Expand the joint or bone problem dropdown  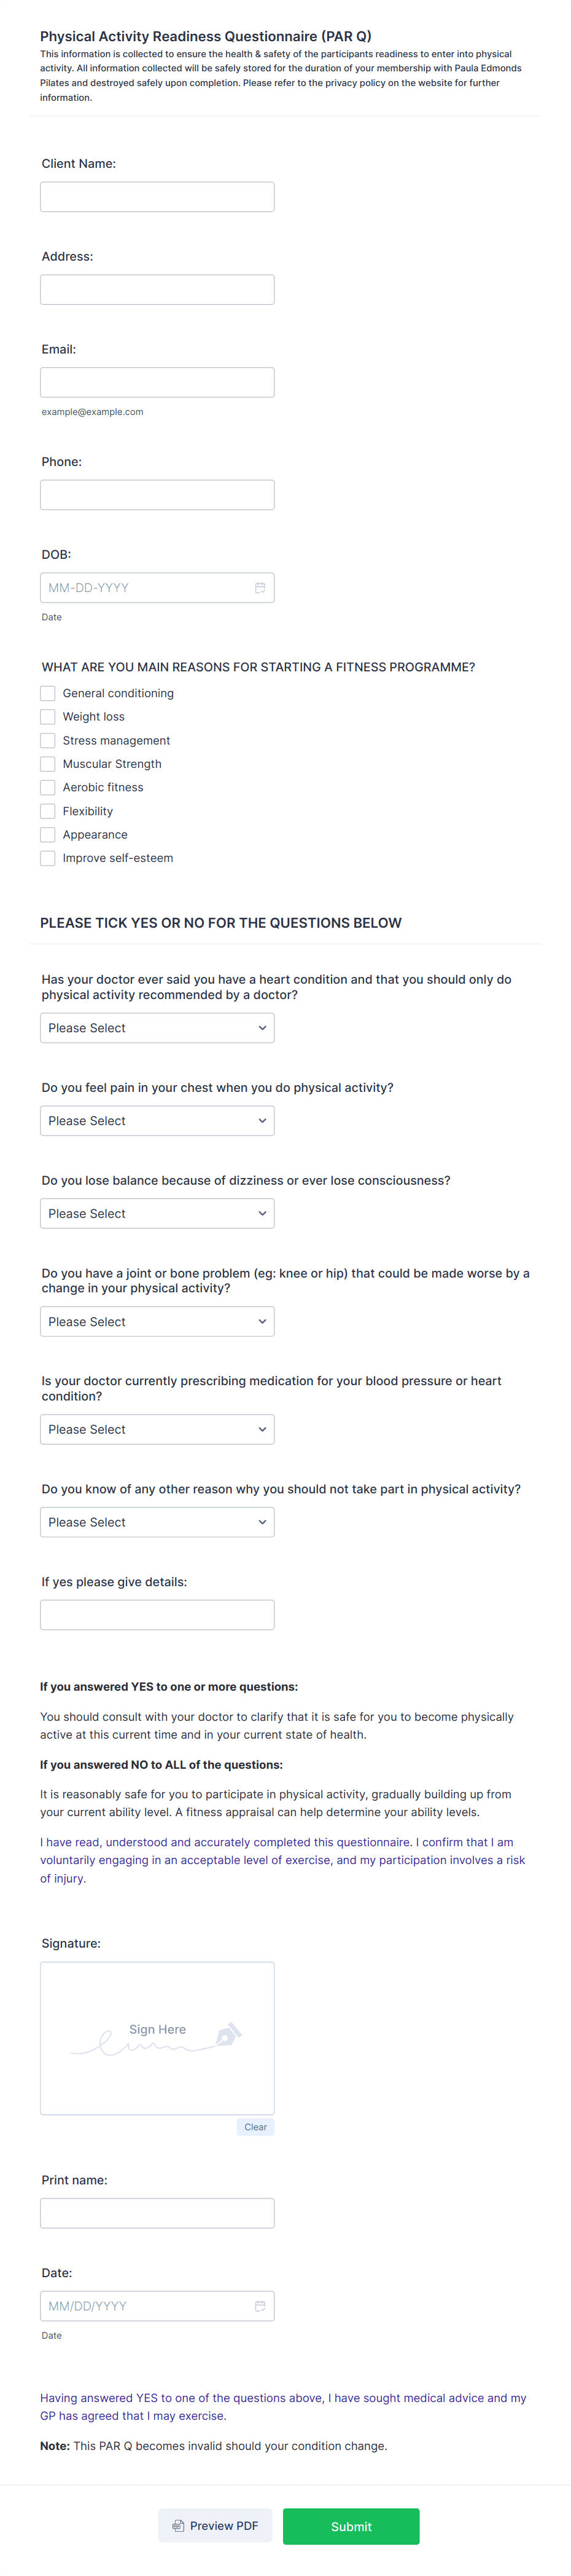pyautogui.click(x=157, y=1321)
